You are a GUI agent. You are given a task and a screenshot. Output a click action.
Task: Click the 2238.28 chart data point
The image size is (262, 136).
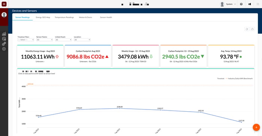click(x=120, y=108)
